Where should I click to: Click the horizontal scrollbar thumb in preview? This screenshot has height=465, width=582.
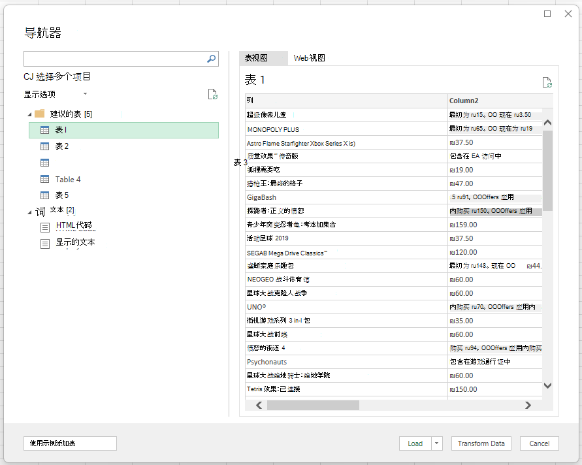point(313,406)
